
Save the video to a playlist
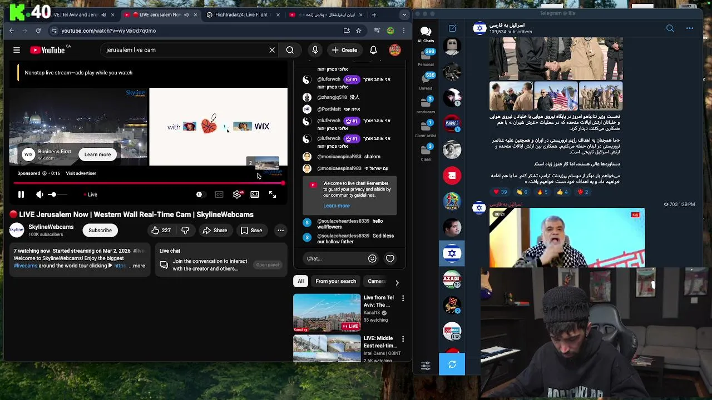[251, 230]
